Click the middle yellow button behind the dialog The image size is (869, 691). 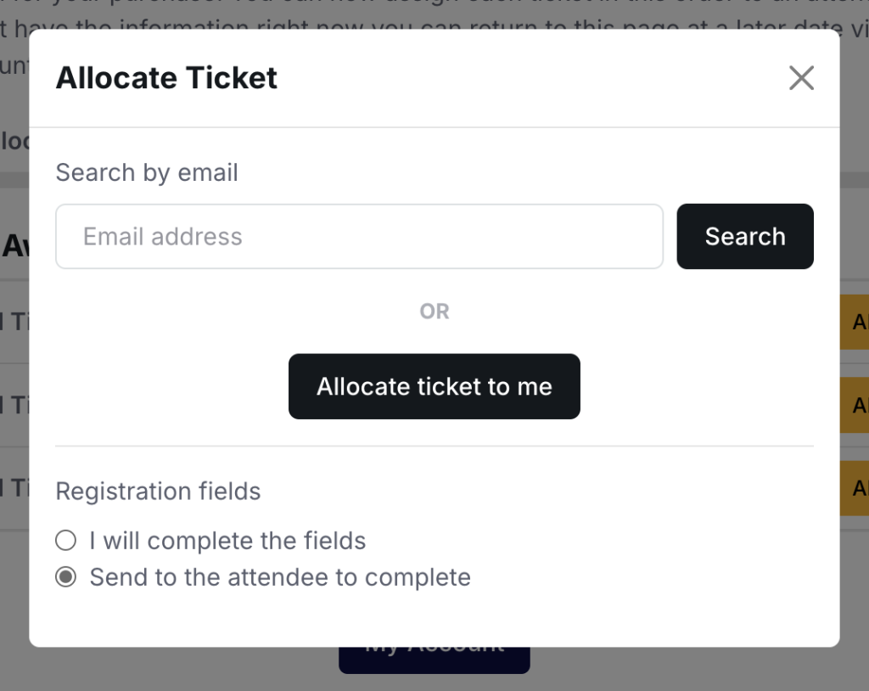coord(855,405)
